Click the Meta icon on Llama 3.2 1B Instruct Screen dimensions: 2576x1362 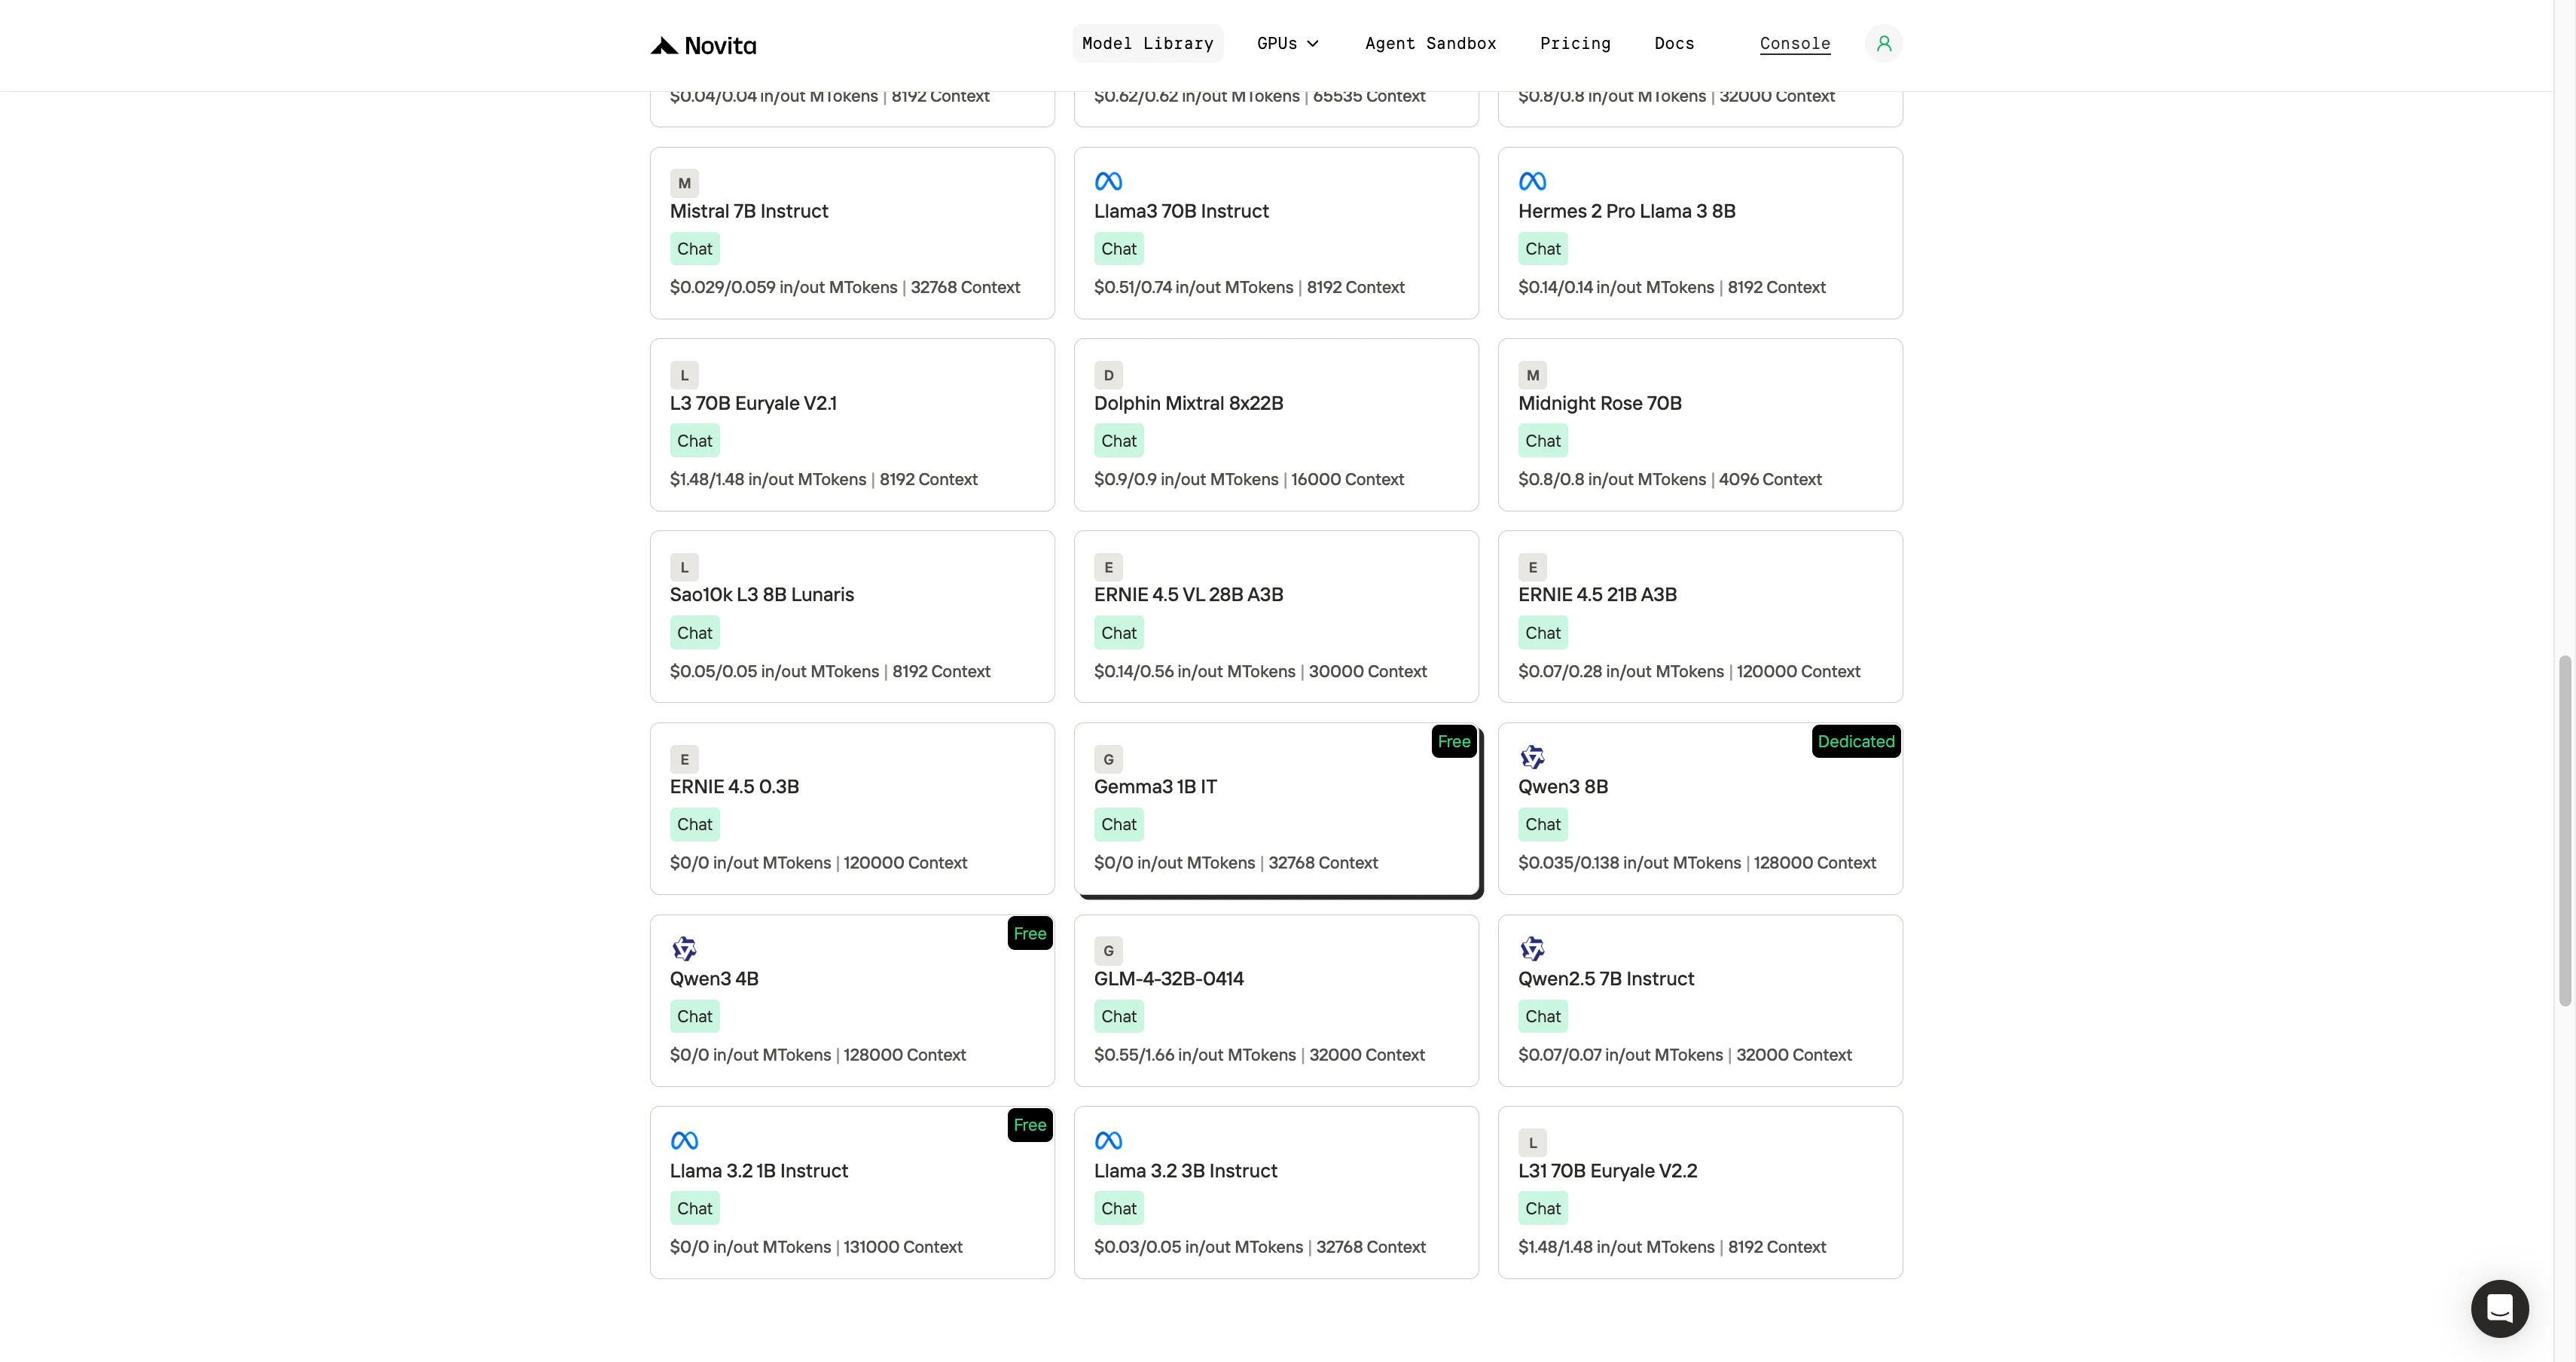click(684, 1140)
